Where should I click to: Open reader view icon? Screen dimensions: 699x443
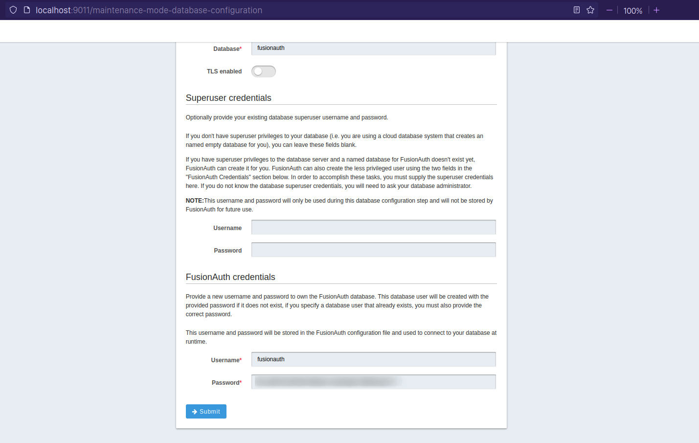click(x=577, y=10)
